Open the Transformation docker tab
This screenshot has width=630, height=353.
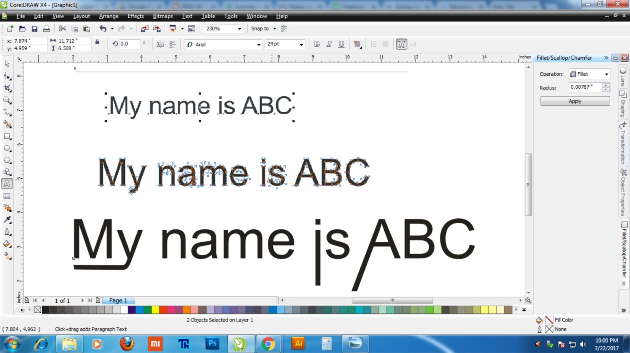click(623, 143)
